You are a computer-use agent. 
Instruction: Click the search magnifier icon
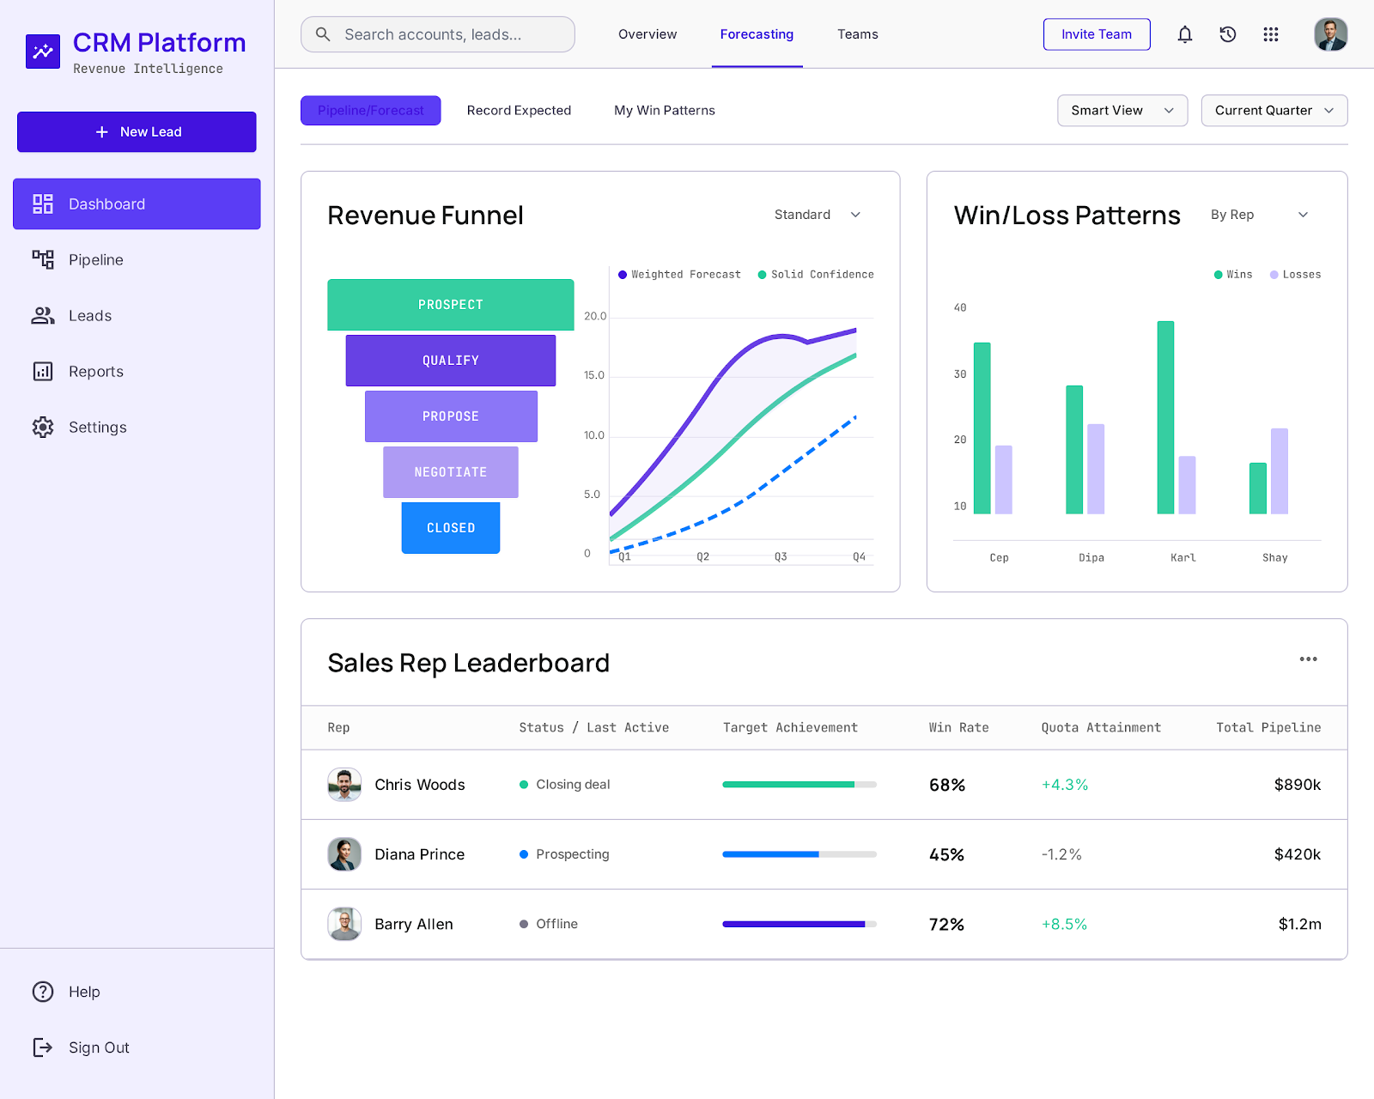pyautogui.click(x=323, y=34)
